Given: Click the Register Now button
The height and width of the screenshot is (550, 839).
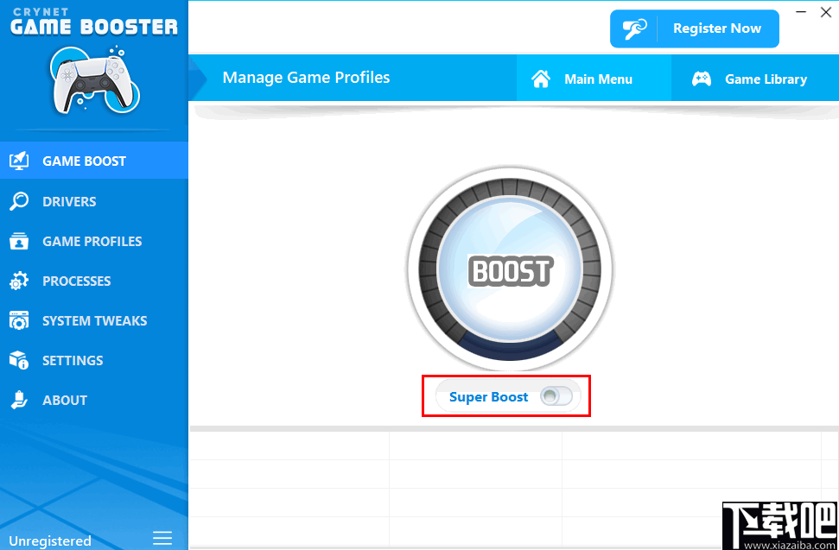Looking at the screenshot, I should click(695, 28).
